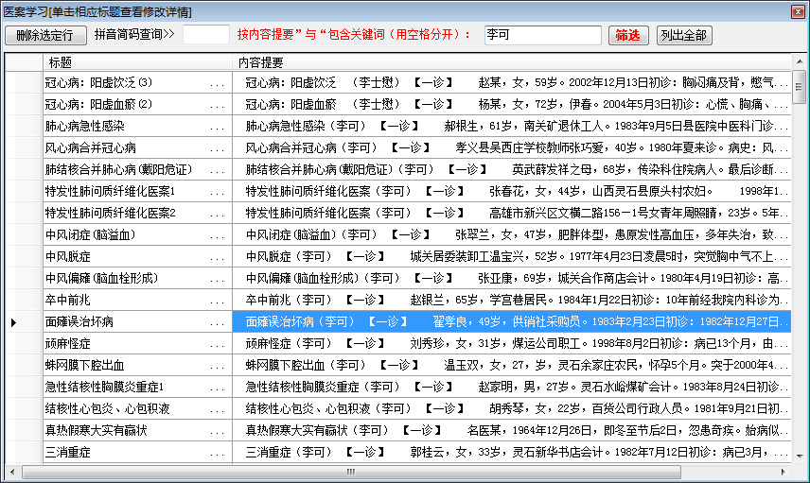Click the vertical scrollbar down arrow
This screenshot has height=483, width=810.
799,456
